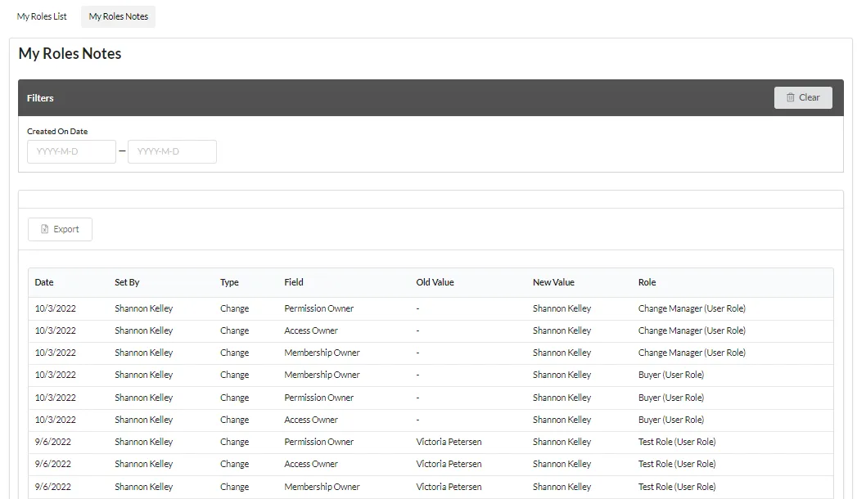Click Change Manager (User Role) in Permission Owner row
This screenshot has height=499, width=857.
point(692,308)
